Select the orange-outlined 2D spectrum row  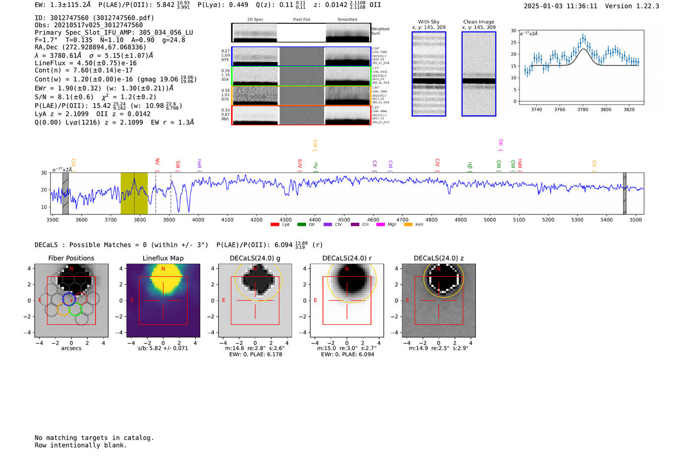[301, 96]
